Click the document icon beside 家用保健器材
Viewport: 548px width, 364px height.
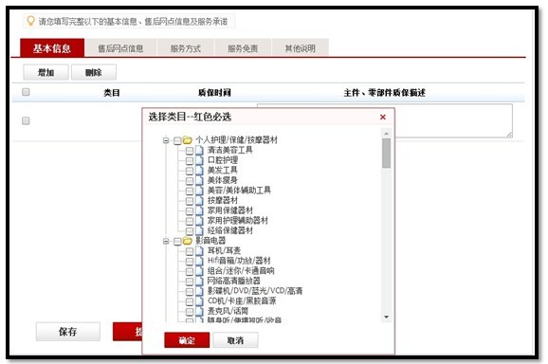(x=199, y=210)
